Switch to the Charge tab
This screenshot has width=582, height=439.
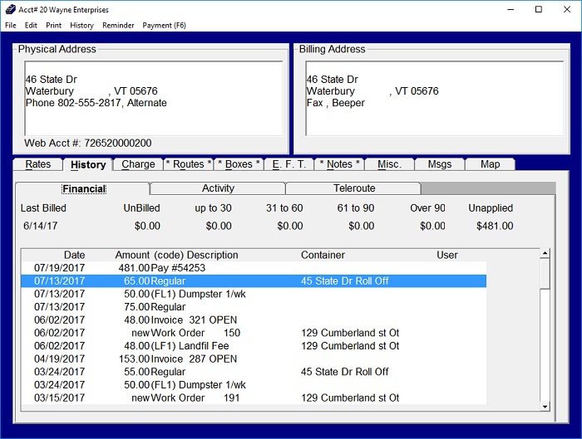click(138, 164)
